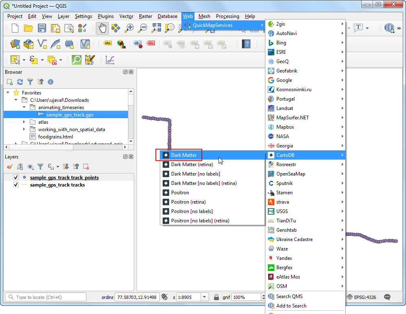Click Add to Search entry
The width and height of the screenshot is (406, 314).
(x=306, y=306)
